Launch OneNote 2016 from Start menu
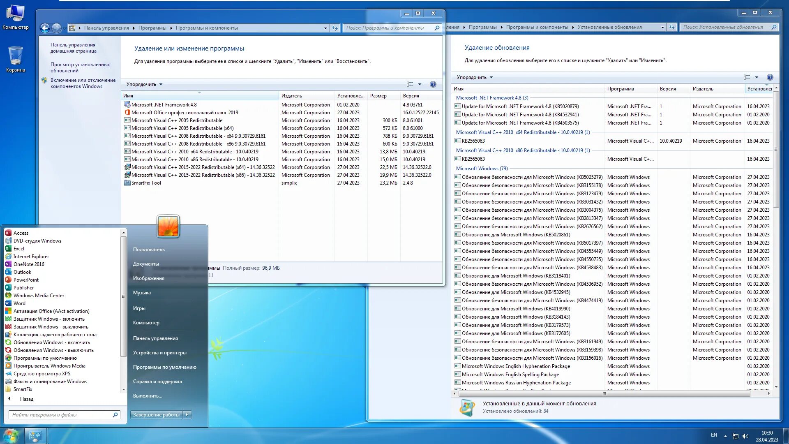 [28, 264]
